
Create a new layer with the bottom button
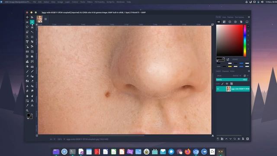click(x=218, y=139)
